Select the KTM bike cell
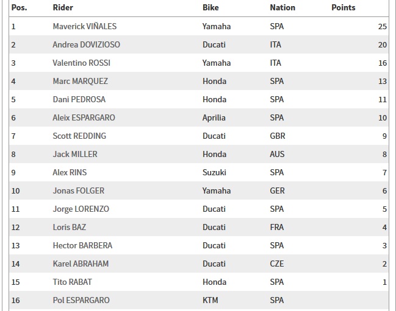Screen dimensions: 396x311 coord(210,301)
